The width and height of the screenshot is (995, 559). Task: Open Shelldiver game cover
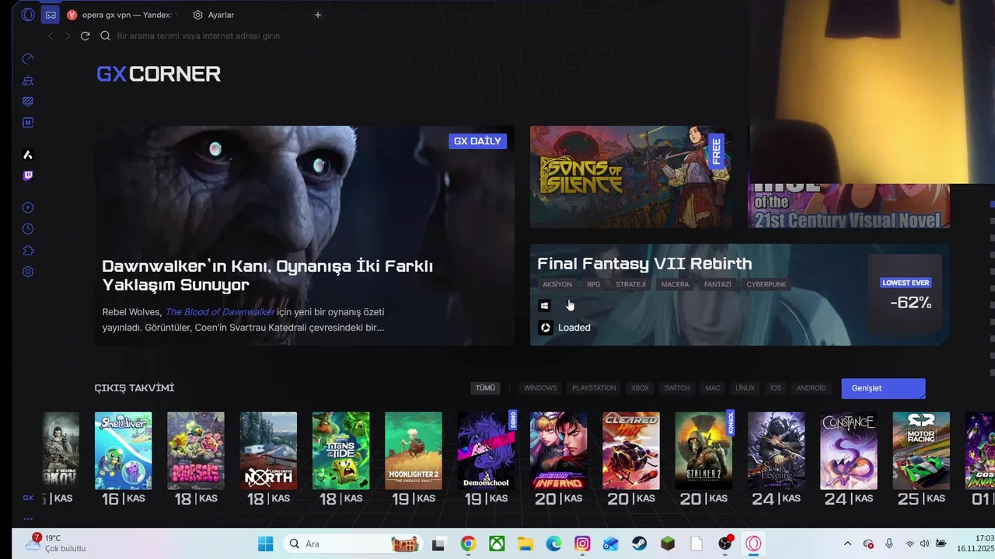point(124,451)
